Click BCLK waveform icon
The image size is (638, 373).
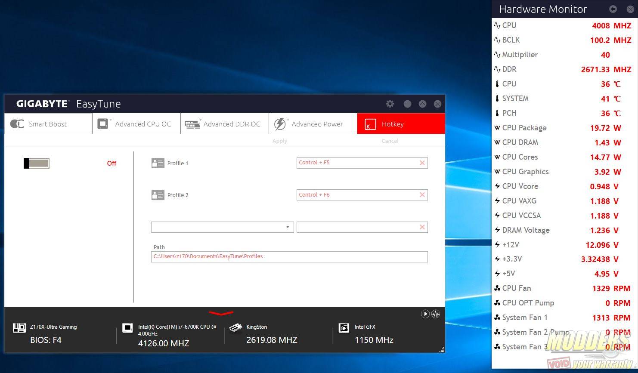497,40
